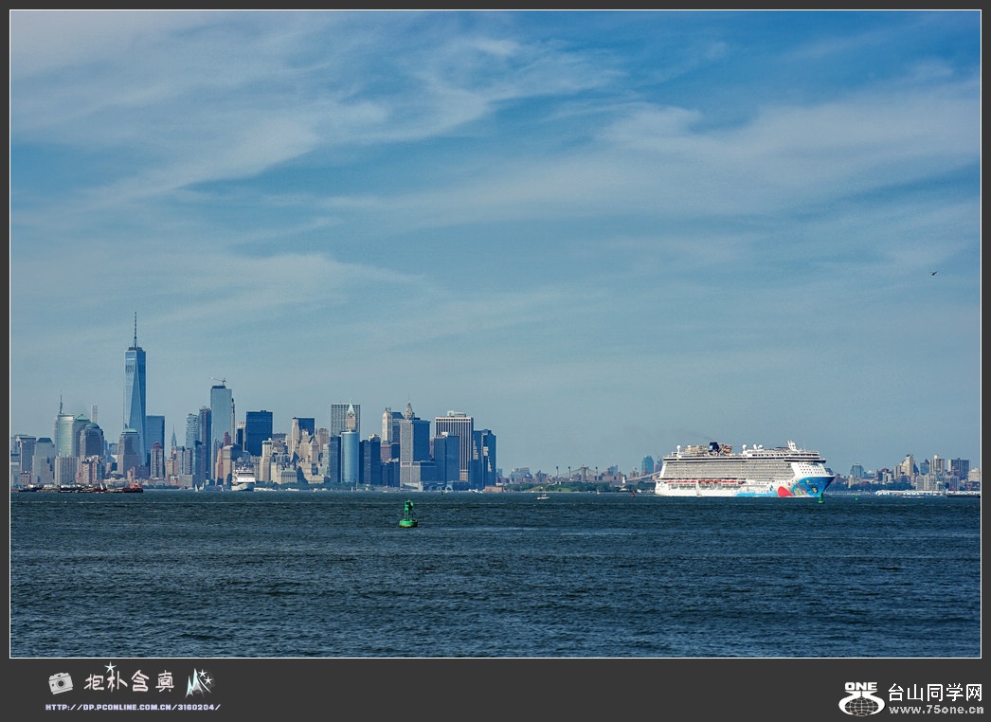The height and width of the screenshot is (722, 991).
Task: Click the small white boat near the buoy
Action: [x=542, y=496]
